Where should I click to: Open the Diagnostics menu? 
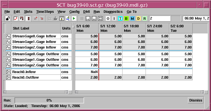[x=113, y=12]
